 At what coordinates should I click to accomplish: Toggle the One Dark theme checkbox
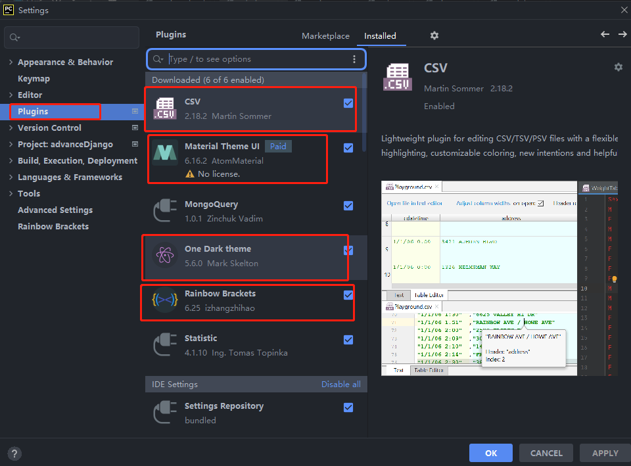tap(348, 250)
